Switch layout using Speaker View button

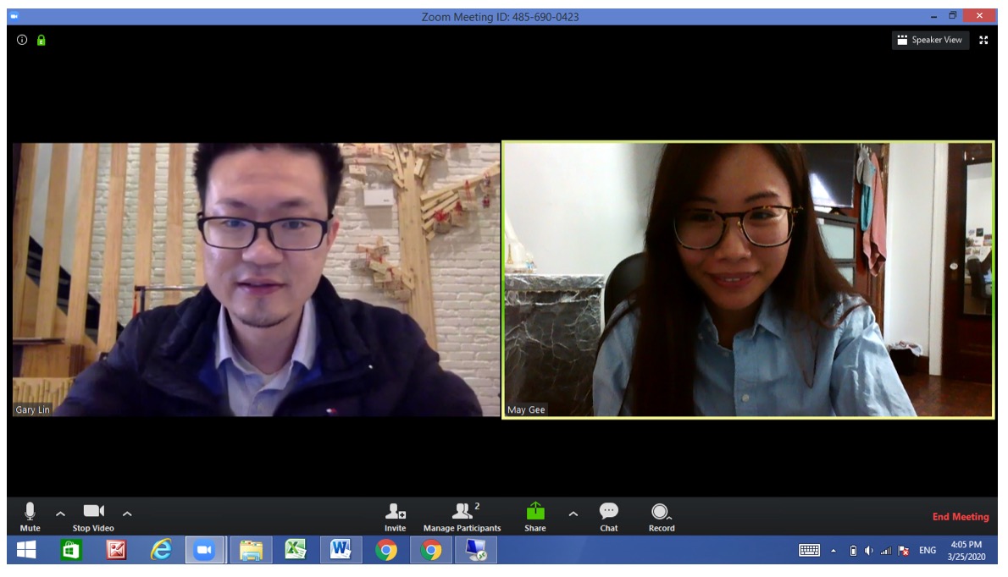pos(930,40)
